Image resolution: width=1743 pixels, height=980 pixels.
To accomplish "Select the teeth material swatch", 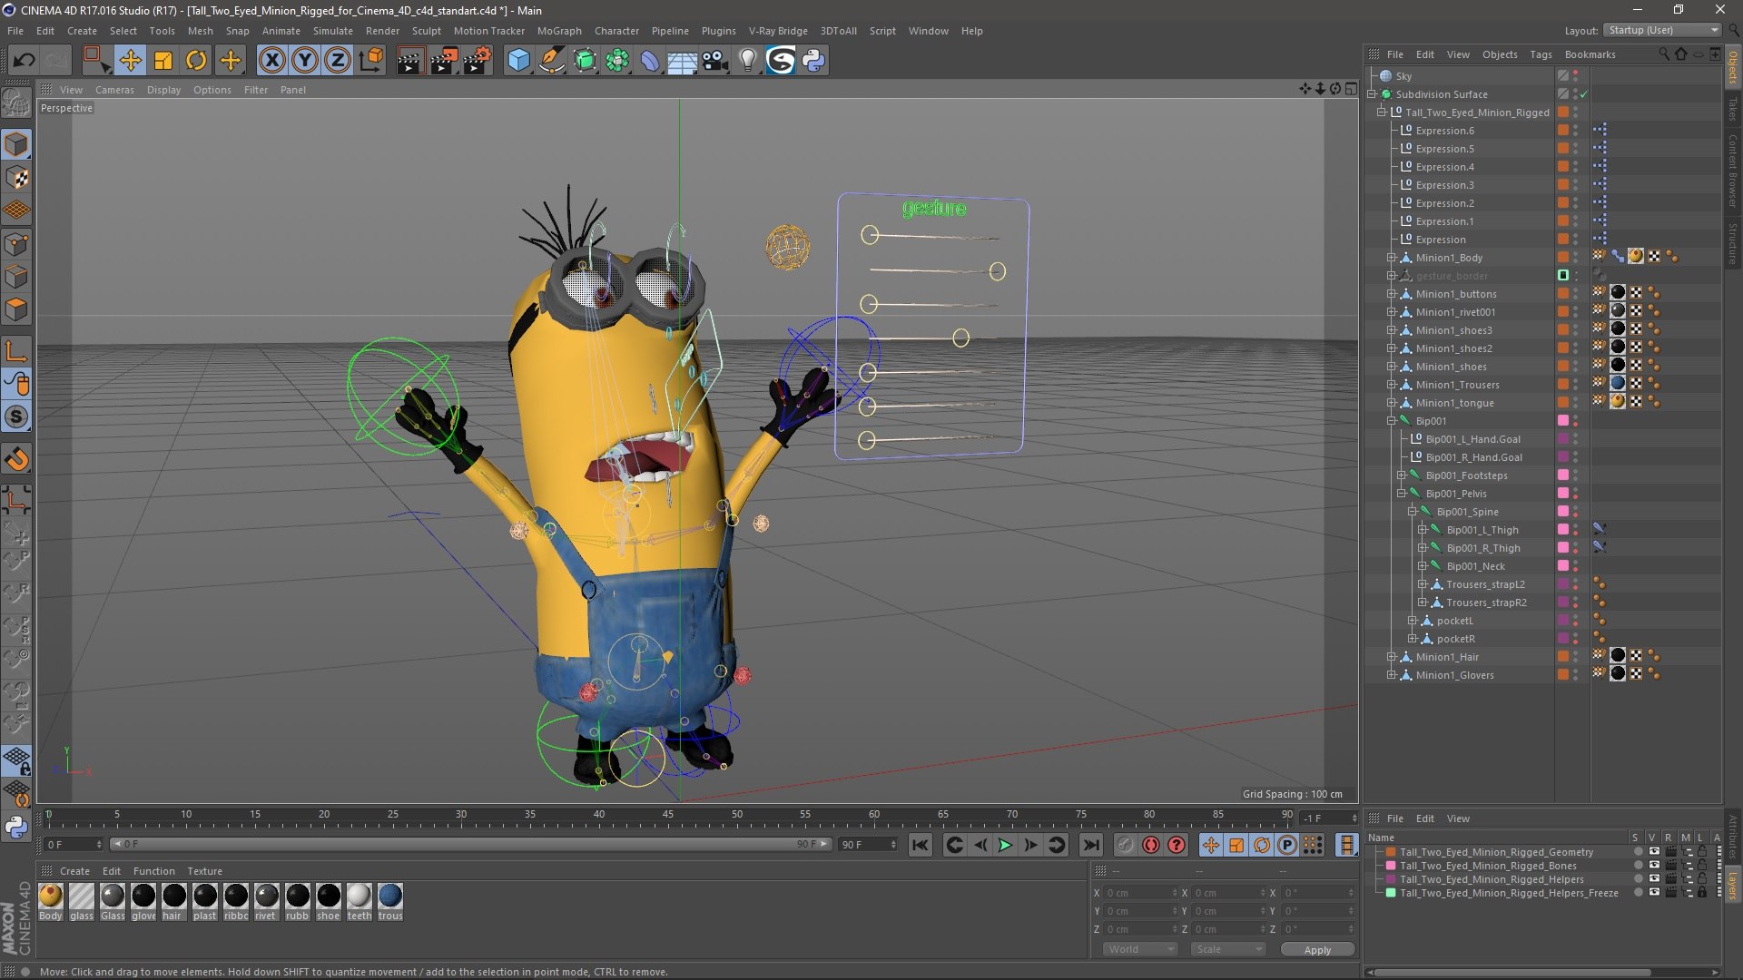I will [x=359, y=896].
